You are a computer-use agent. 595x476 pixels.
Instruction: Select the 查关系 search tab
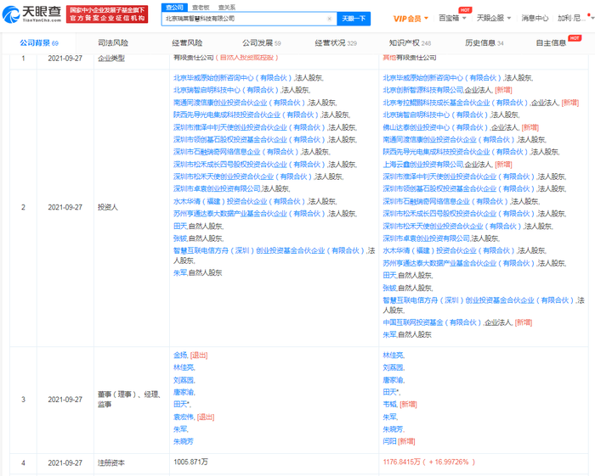[227, 7]
